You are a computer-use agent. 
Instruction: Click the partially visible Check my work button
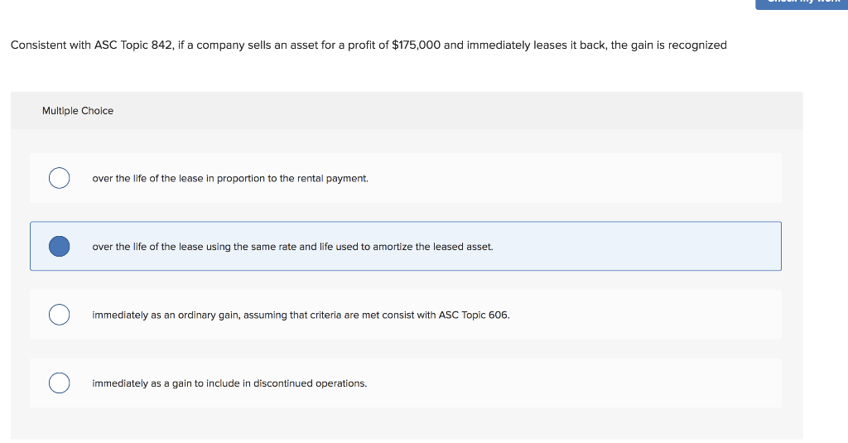pos(802,4)
